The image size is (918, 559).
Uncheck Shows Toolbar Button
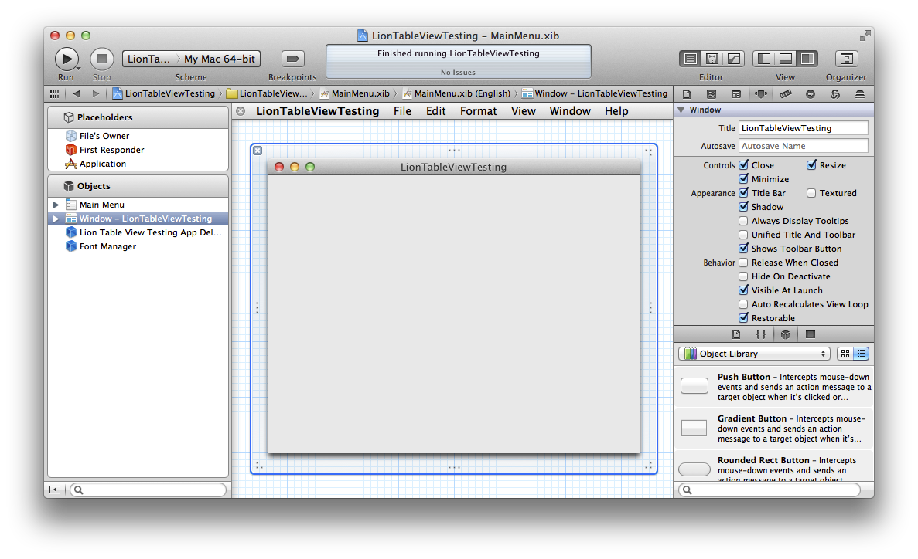[743, 249]
